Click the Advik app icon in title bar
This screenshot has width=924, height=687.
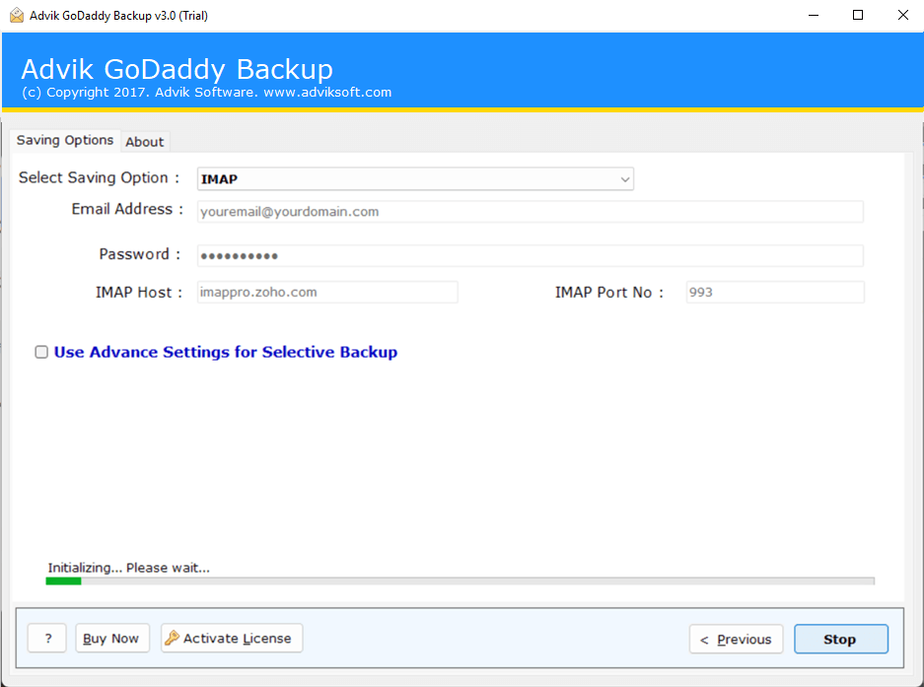point(17,16)
